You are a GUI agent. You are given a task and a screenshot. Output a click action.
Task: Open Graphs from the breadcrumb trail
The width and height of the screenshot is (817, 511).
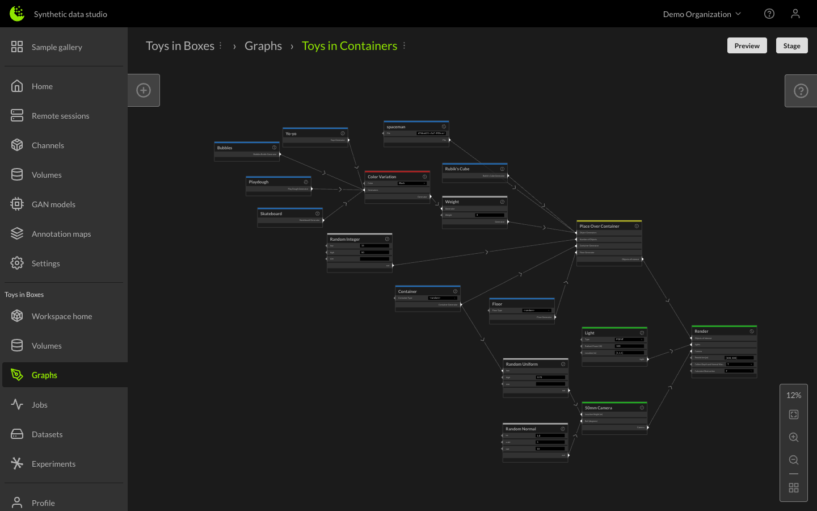click(x=263, y=45)
